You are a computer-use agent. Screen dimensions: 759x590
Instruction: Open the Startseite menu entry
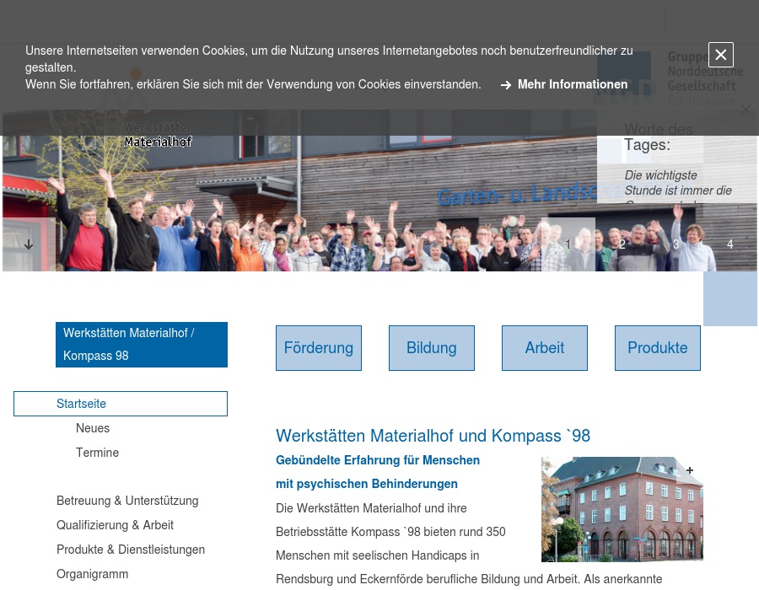81,404
